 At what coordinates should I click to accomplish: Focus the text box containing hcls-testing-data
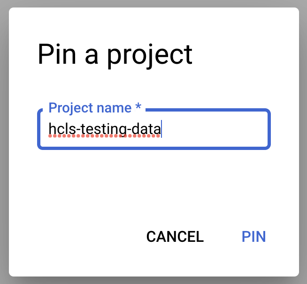click(x=153, y=130)
